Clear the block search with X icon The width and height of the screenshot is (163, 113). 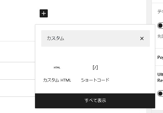pos(142,39)
